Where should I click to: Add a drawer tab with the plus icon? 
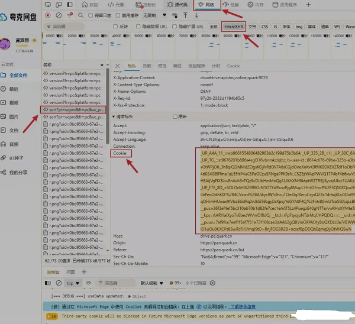coord(84,272)
